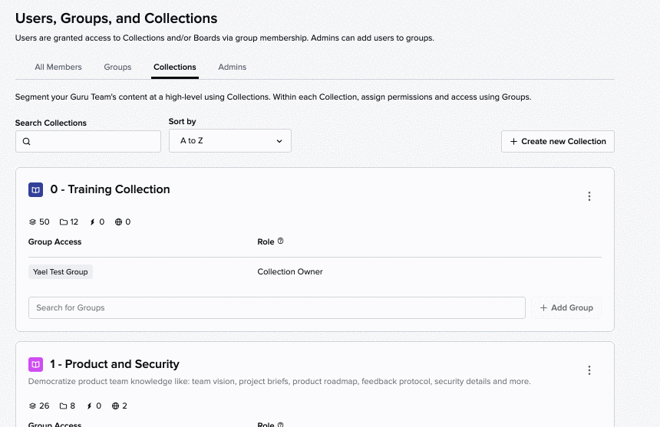Click the lightning icon in Training Collection stats

click(92, 222)
